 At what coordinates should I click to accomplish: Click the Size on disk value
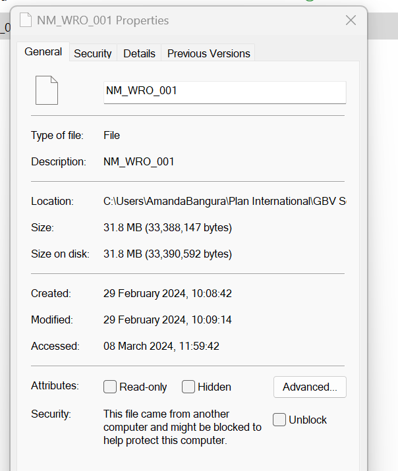(x=167, y=254)
